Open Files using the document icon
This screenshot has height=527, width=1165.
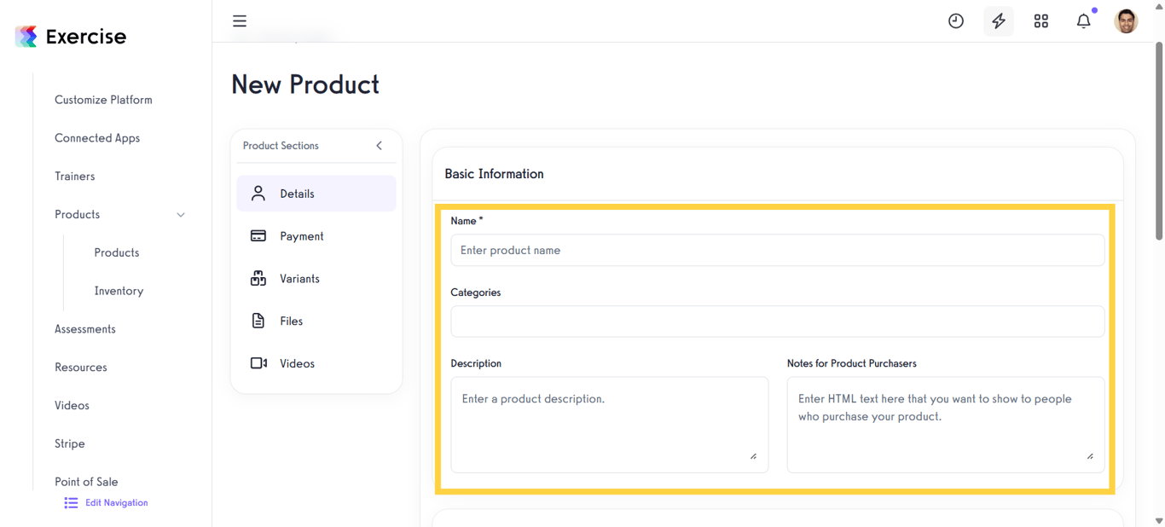pos(258,321)
